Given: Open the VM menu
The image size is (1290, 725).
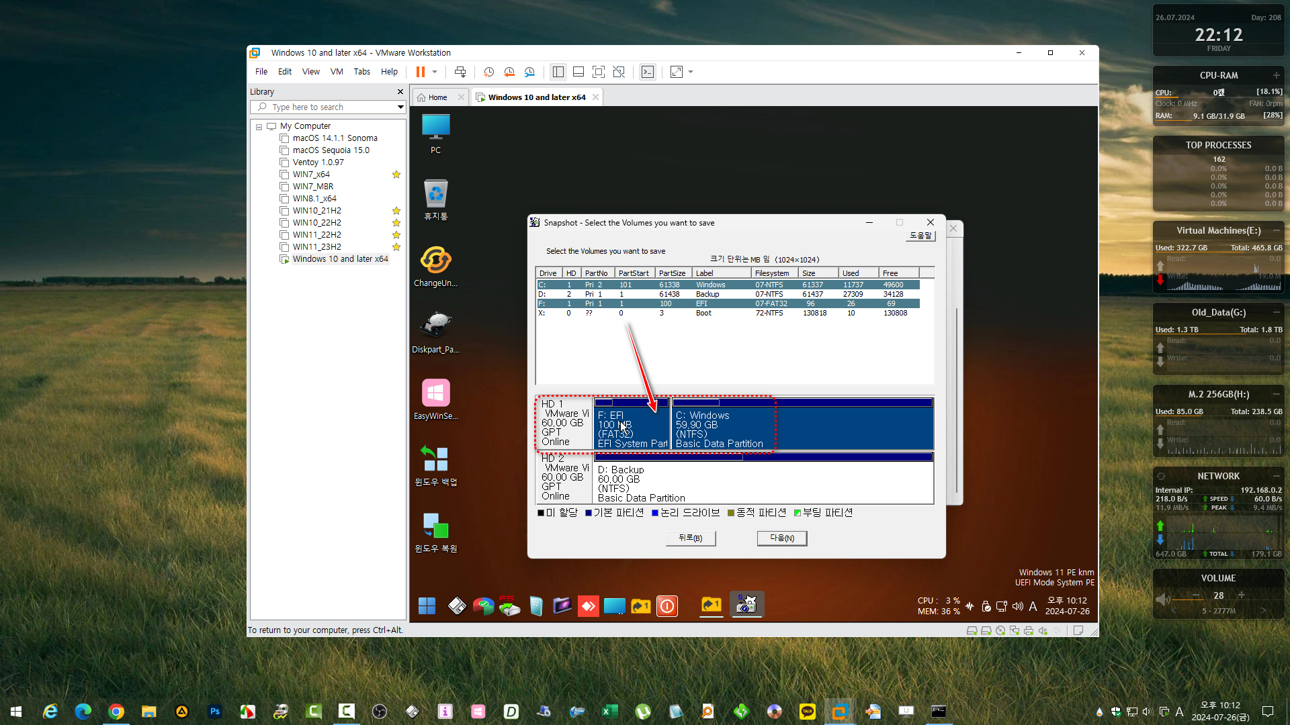Looking at the screenshot, I should coord(337,72).
